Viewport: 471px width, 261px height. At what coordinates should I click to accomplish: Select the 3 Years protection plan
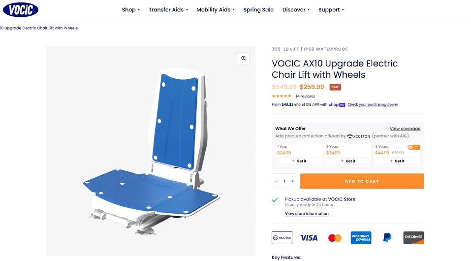pyautogui.click(x=397, y=161)
